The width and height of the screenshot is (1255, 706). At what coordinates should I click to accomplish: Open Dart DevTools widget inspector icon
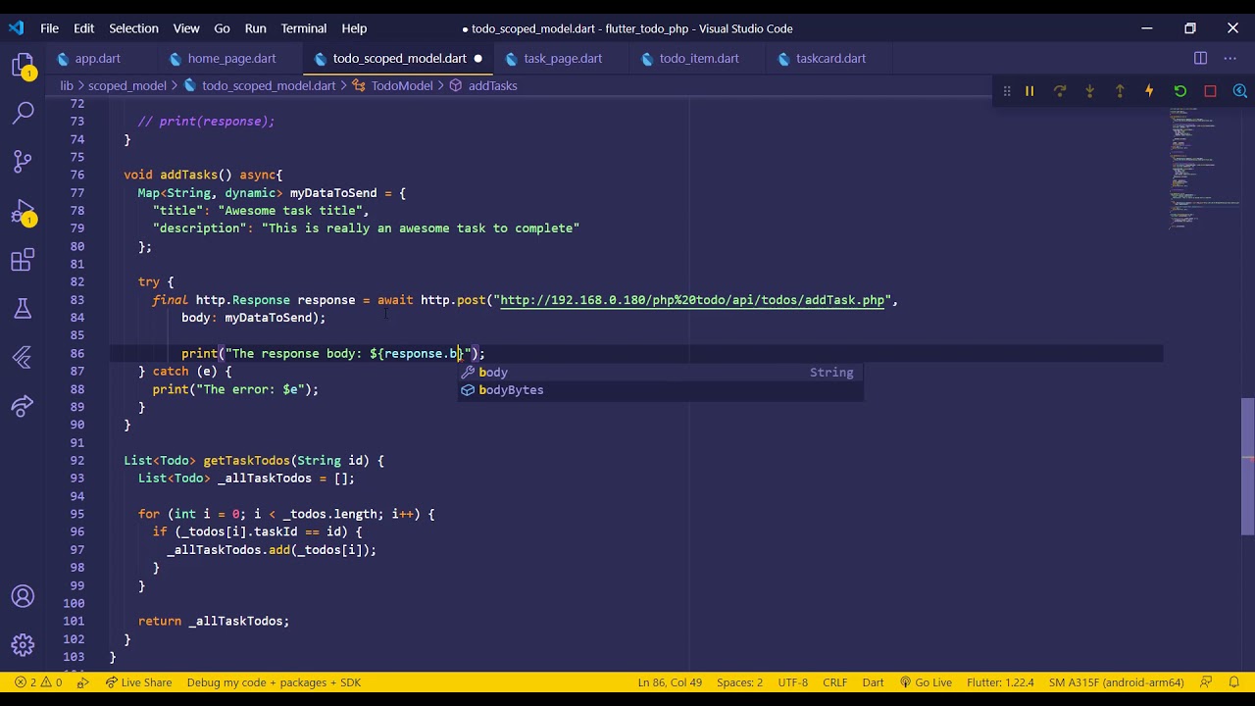(1239, 91)
